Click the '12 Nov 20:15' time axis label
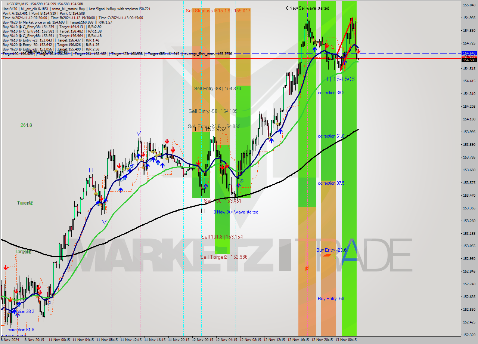The image size is (478, 344). (322, 340)
